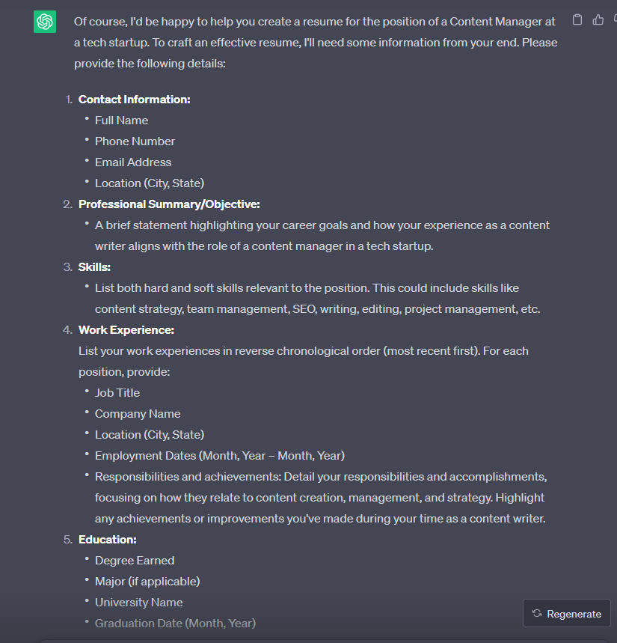Click the circular arrows icon inside Regenerate

pyautogui.click(x=537, y=614)
